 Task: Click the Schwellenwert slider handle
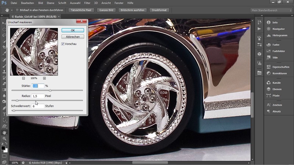[14, 111]
